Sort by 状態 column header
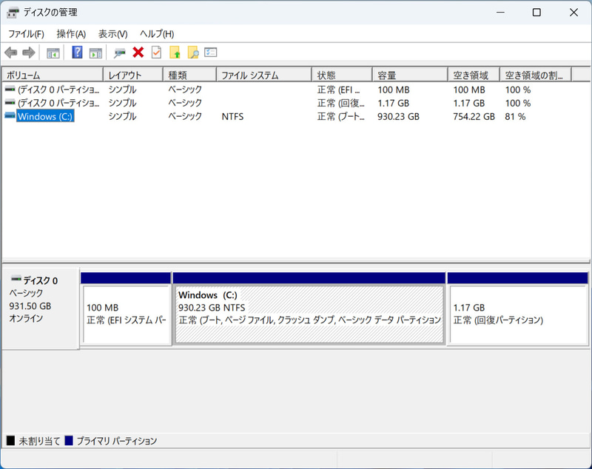The height and width of the screenshot is (469, 592). (x=342, y=75)
